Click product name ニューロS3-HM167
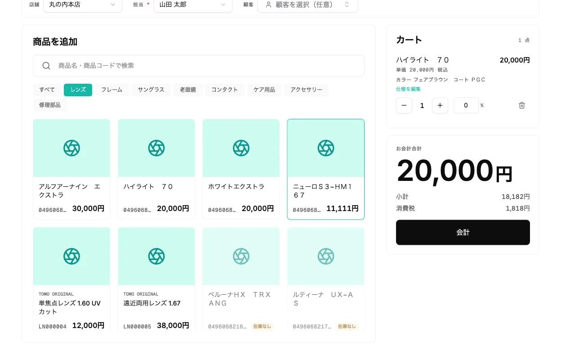The image size is (561, 351). tap(323, 191)
